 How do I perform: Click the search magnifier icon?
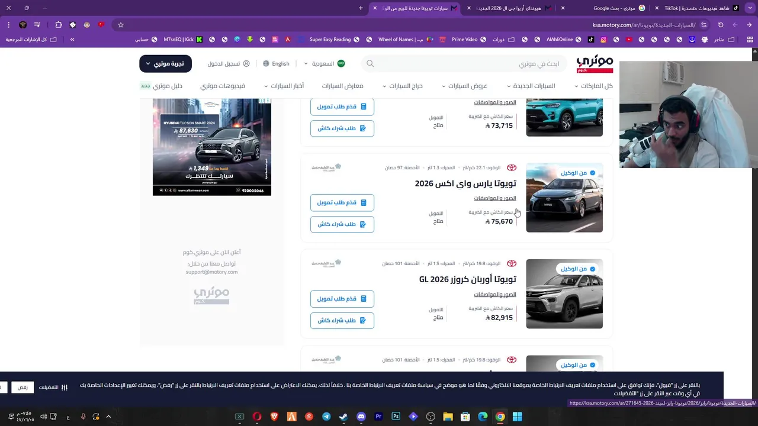370,63
